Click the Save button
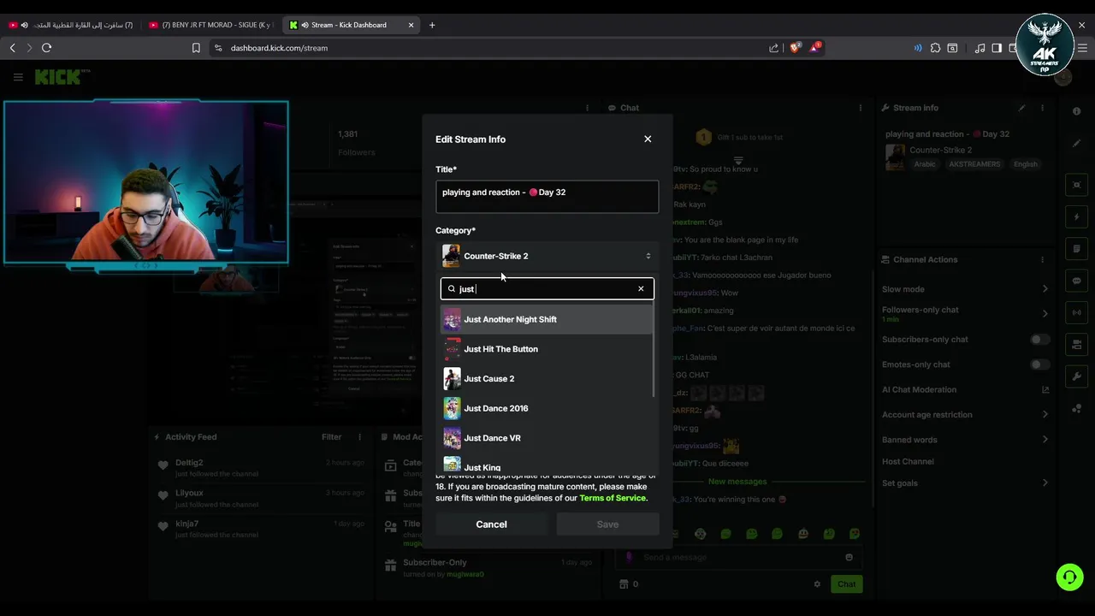 pyautogui.click(x=607, y=524)
